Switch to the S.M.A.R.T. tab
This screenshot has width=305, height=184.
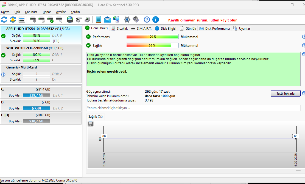click(141, 28)
